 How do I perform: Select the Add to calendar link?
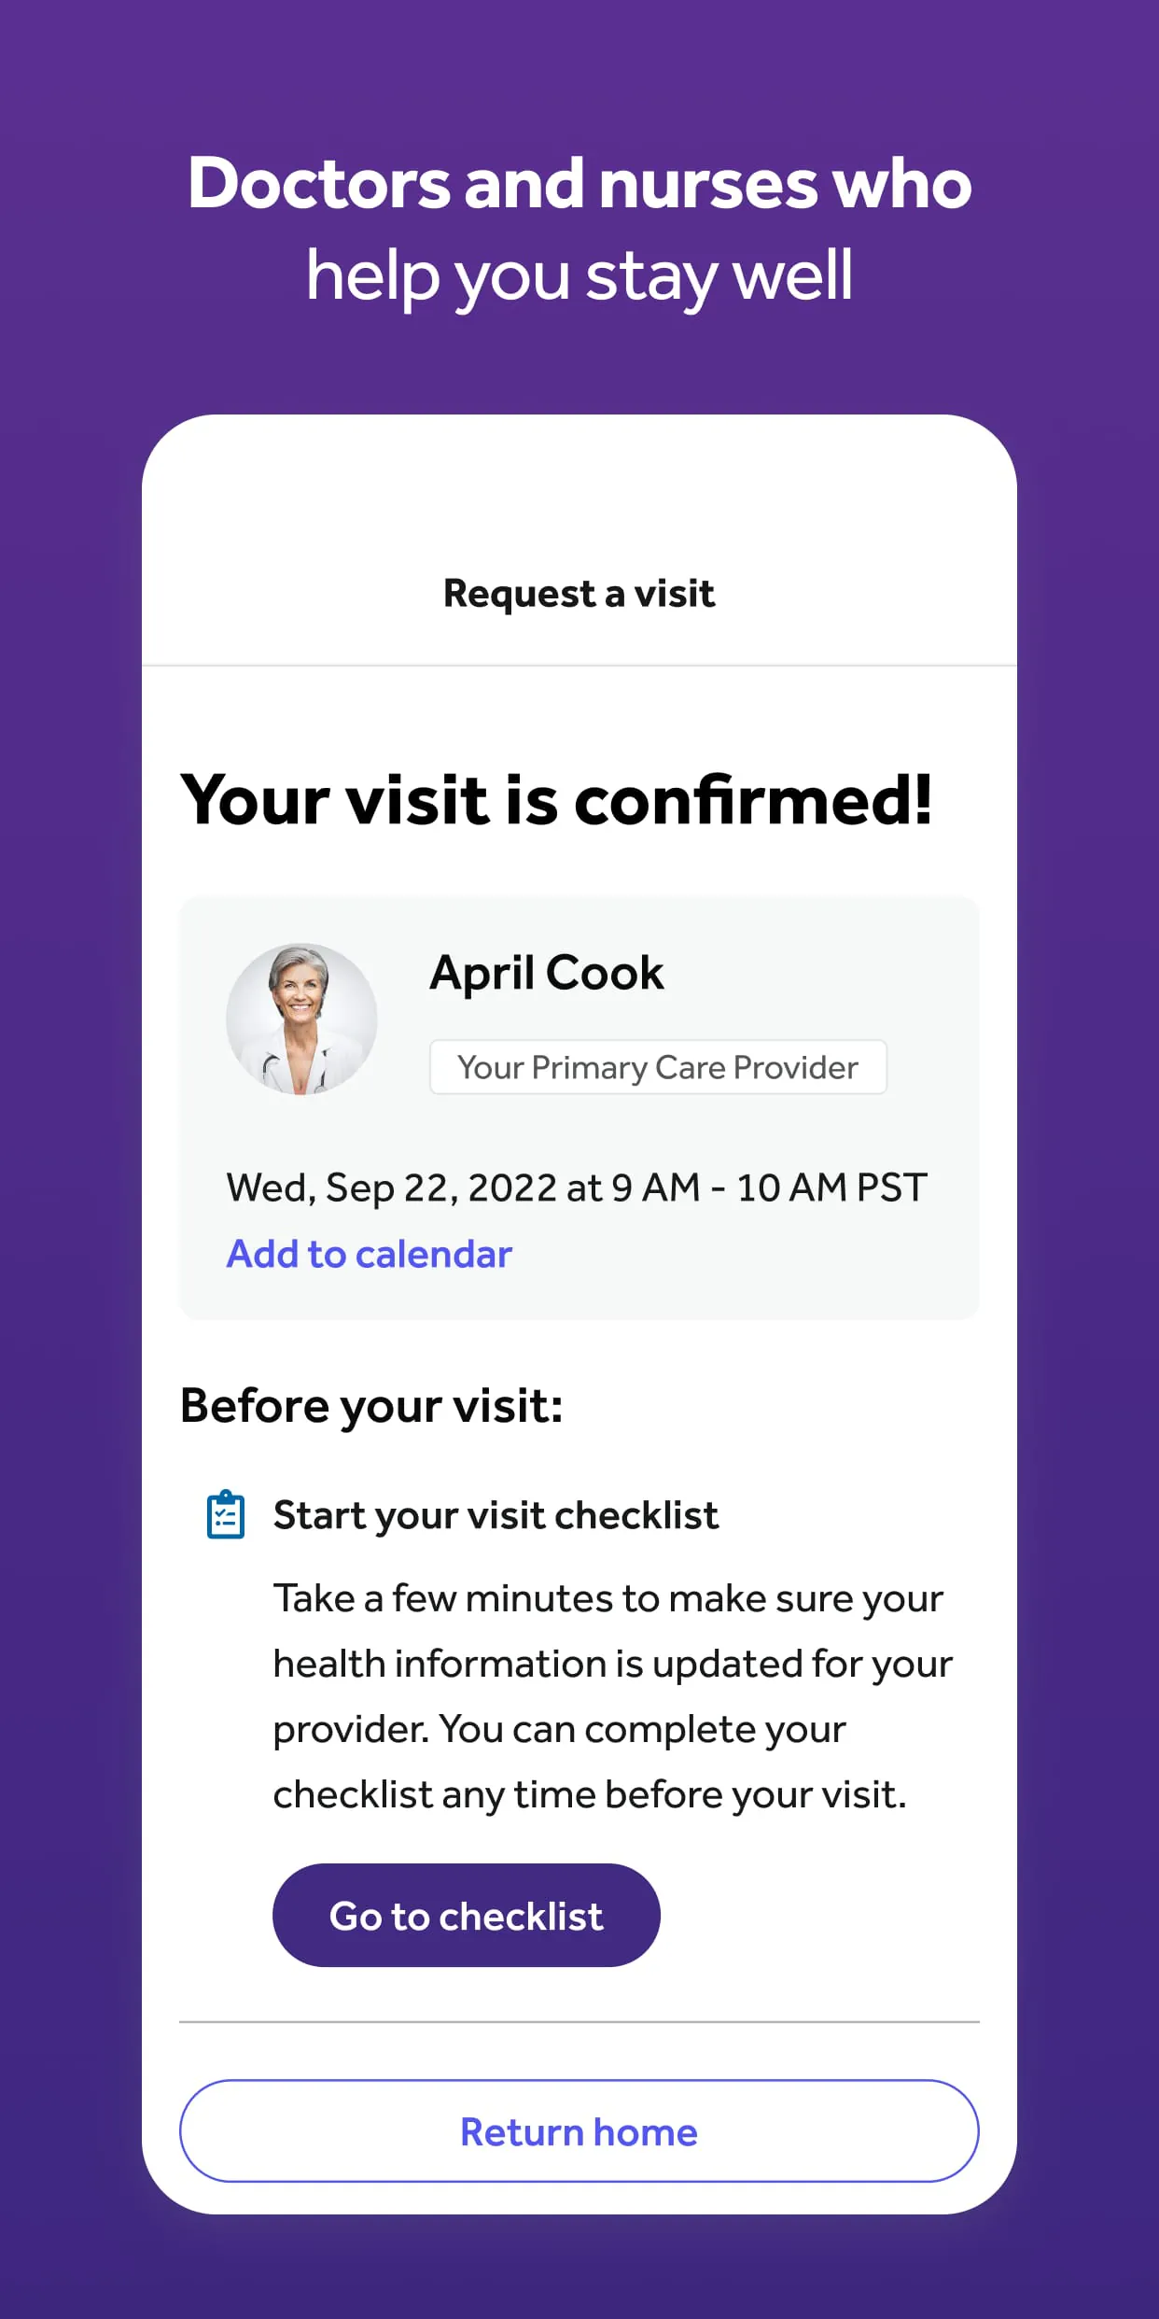[x=368, y=1254]
